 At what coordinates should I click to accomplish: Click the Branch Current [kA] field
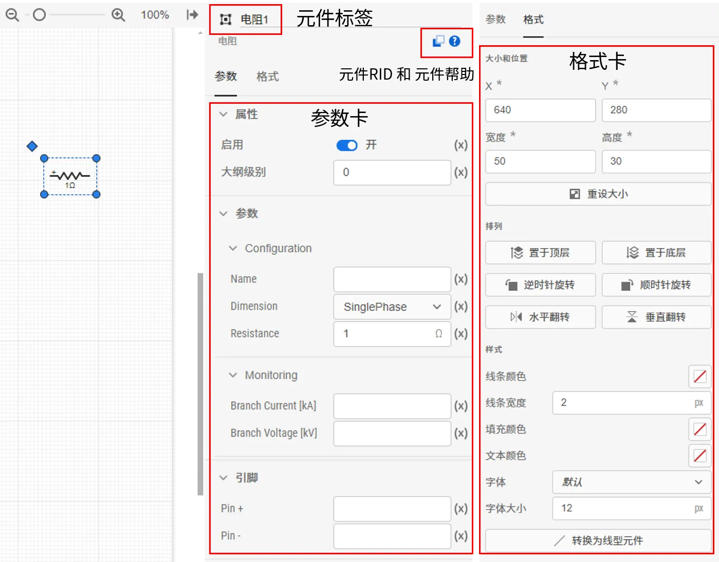pos(392,406)
